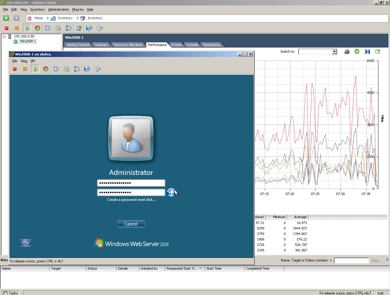
Task: Open Snapshot Manager from main vSphere toolbar
Action: point(69,28)
